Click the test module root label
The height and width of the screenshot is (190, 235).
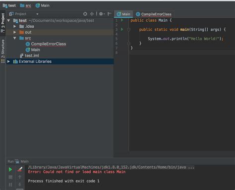click(x=23, y=21)
